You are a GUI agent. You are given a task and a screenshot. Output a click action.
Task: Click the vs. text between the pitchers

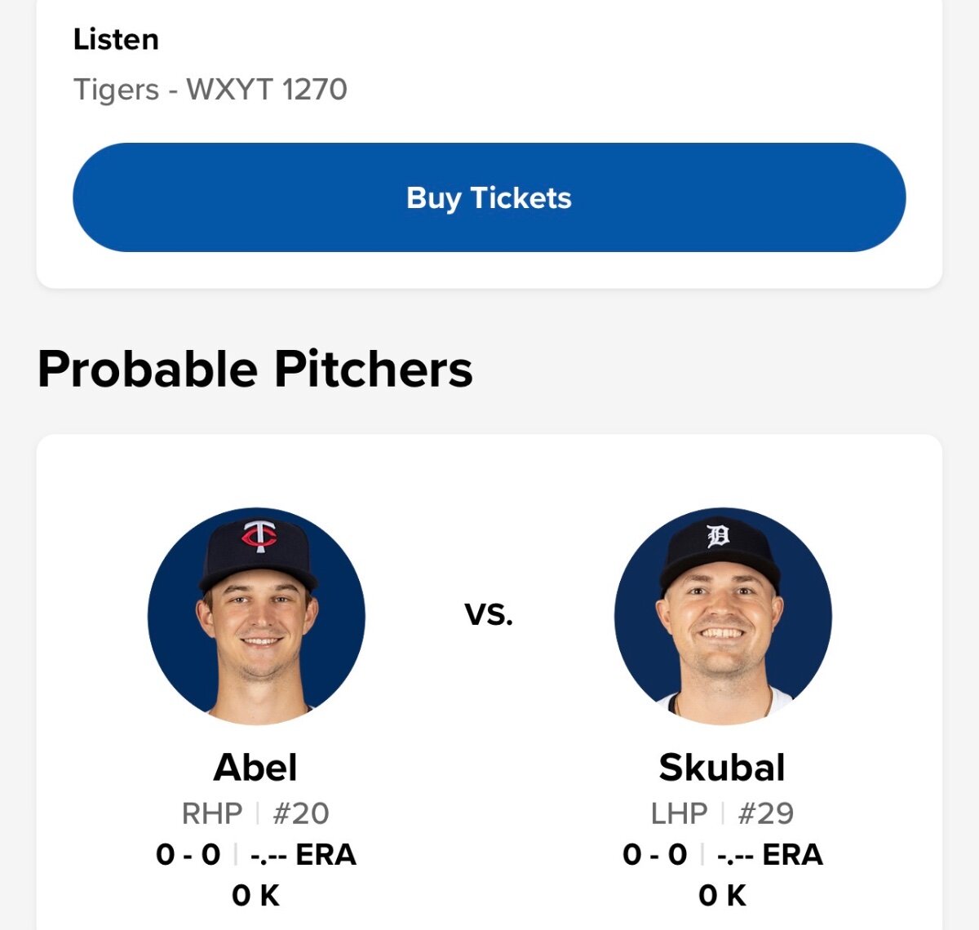[489, 613]
